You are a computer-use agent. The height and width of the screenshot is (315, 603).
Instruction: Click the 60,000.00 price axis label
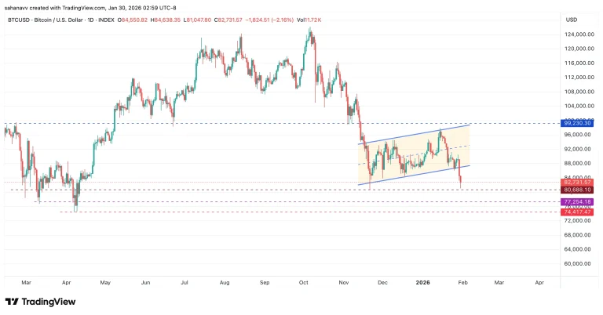577,263
